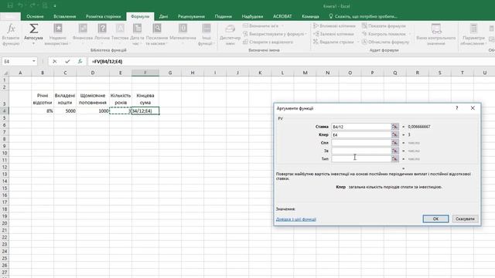Viewport: 495px width, 278px height.
Task: Expand the AutoSum dropdown arrow
Action: [x=33, y=44]
